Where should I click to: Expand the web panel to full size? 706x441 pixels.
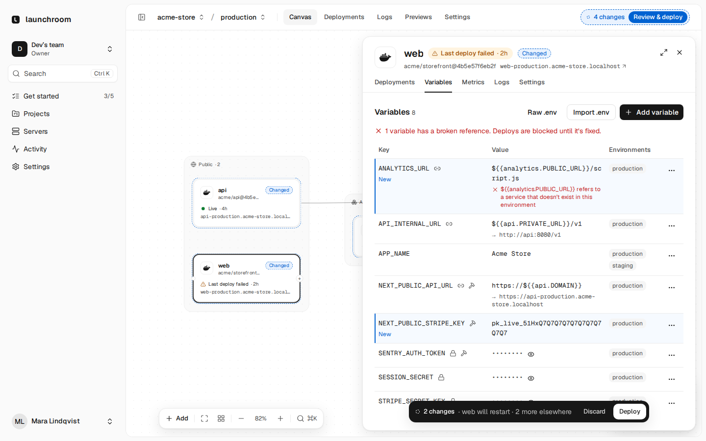click(664, 52)
